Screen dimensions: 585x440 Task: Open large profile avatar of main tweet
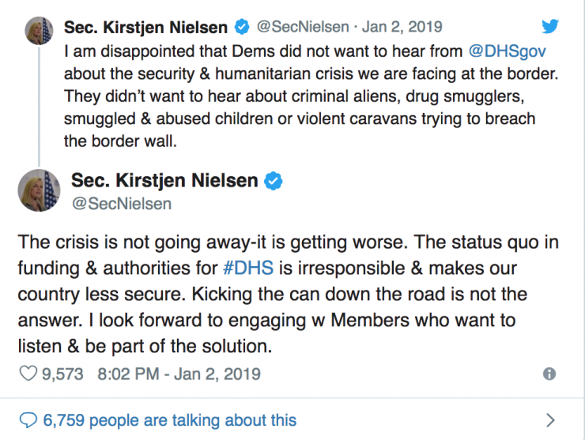tap(39, 190)
